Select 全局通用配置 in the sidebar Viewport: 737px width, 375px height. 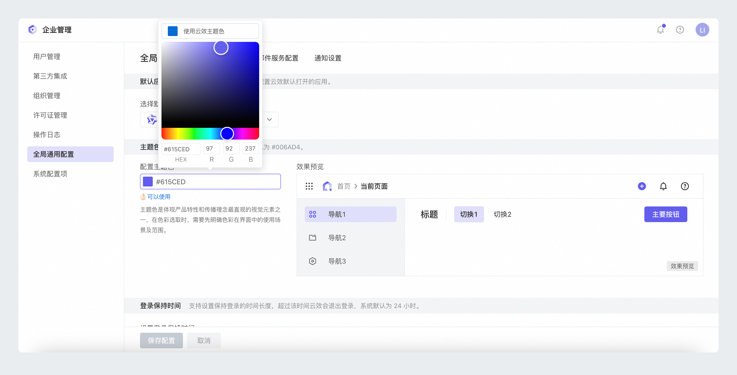(70, 154)
